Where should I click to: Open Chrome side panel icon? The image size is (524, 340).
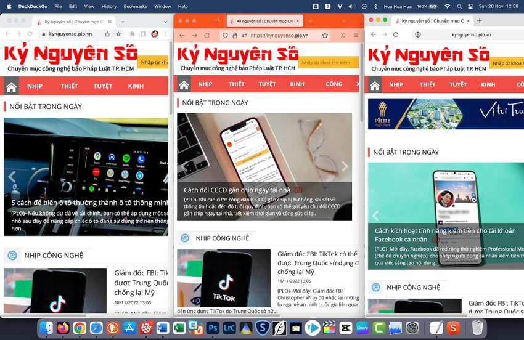tap(144, 34)
